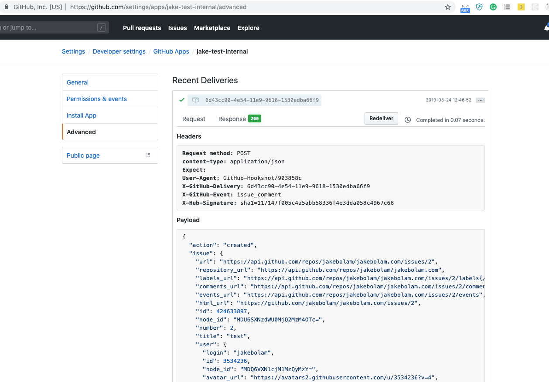Click the yellow square extension icon
Viewport: 549px width, 382px height.
521,7
